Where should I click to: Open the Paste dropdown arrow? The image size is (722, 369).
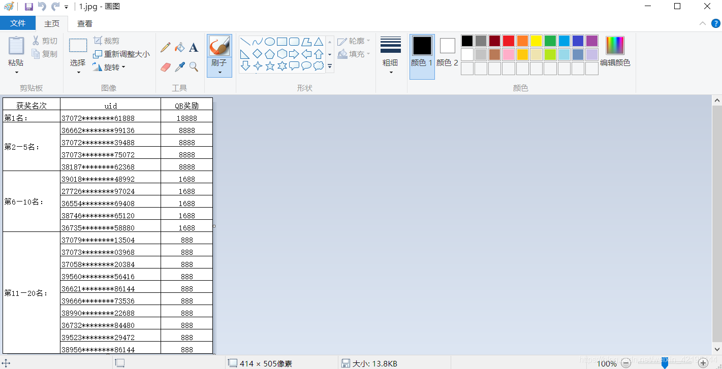tap(16, 72)
